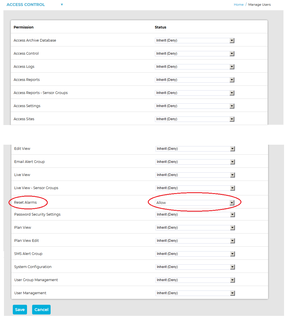Expand the SMS Alert Group status dropdown
This screenshot has width=288, height=321.
[195, 254]
